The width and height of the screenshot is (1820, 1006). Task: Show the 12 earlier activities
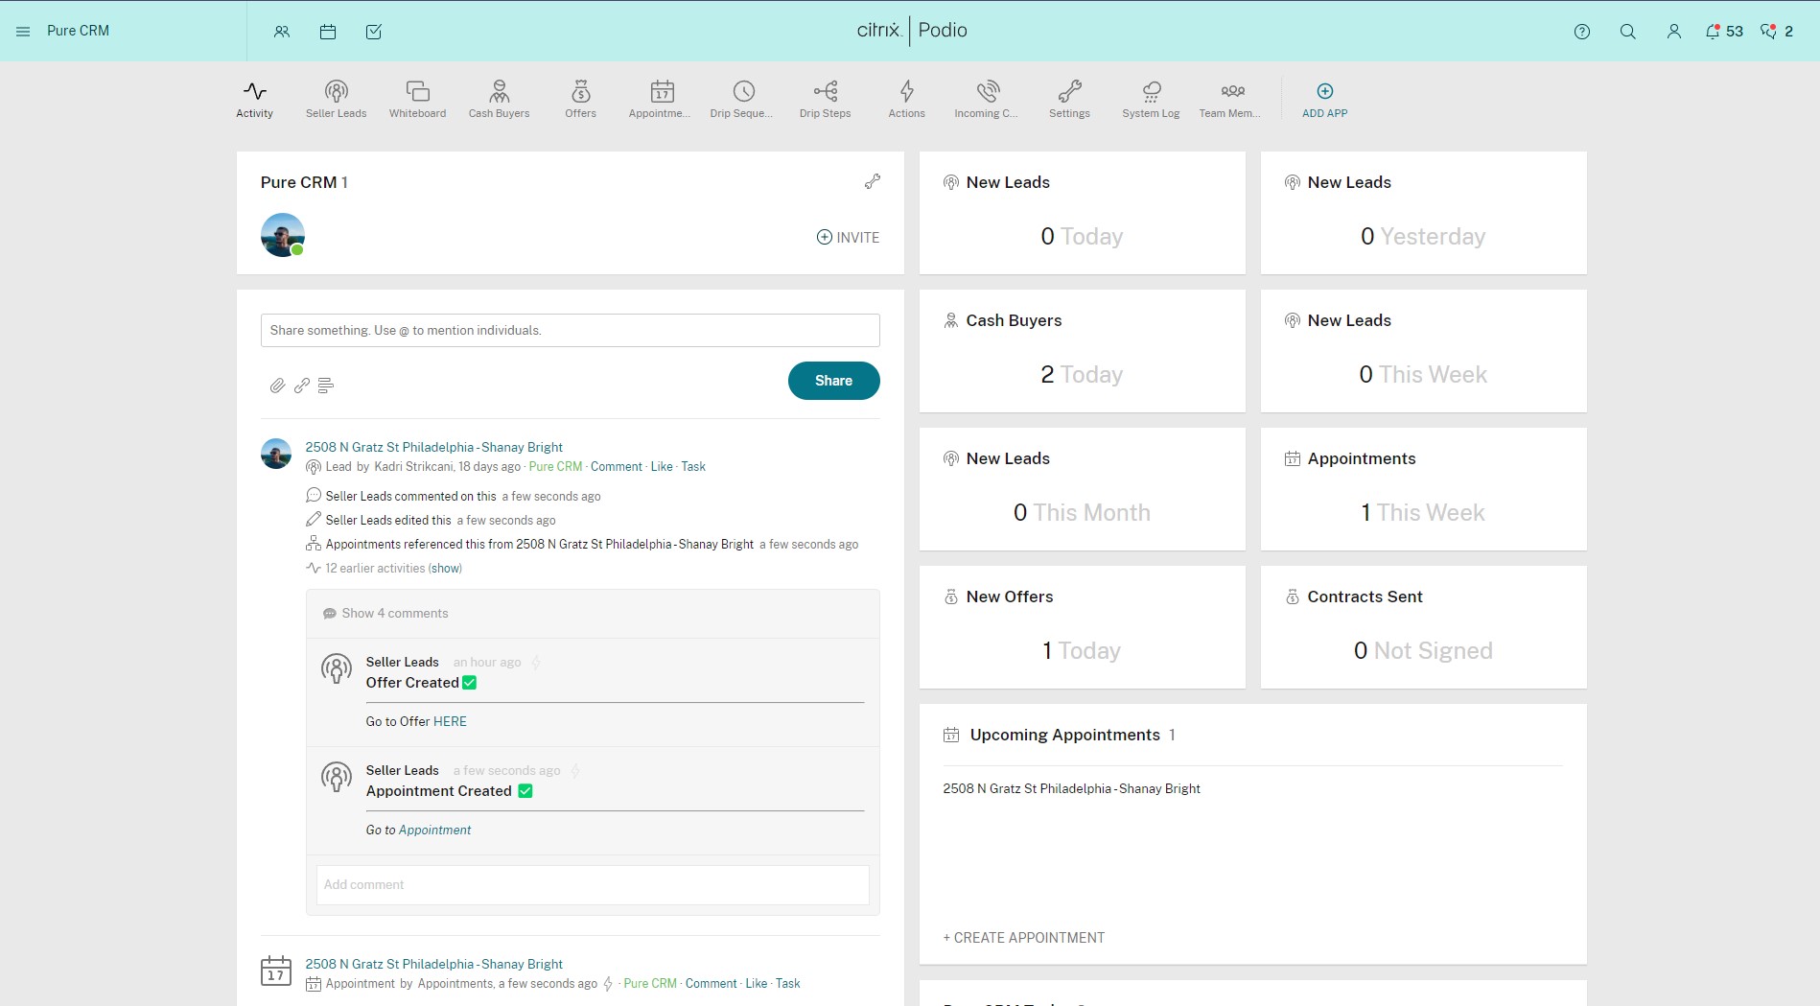(x=445, y=569)
